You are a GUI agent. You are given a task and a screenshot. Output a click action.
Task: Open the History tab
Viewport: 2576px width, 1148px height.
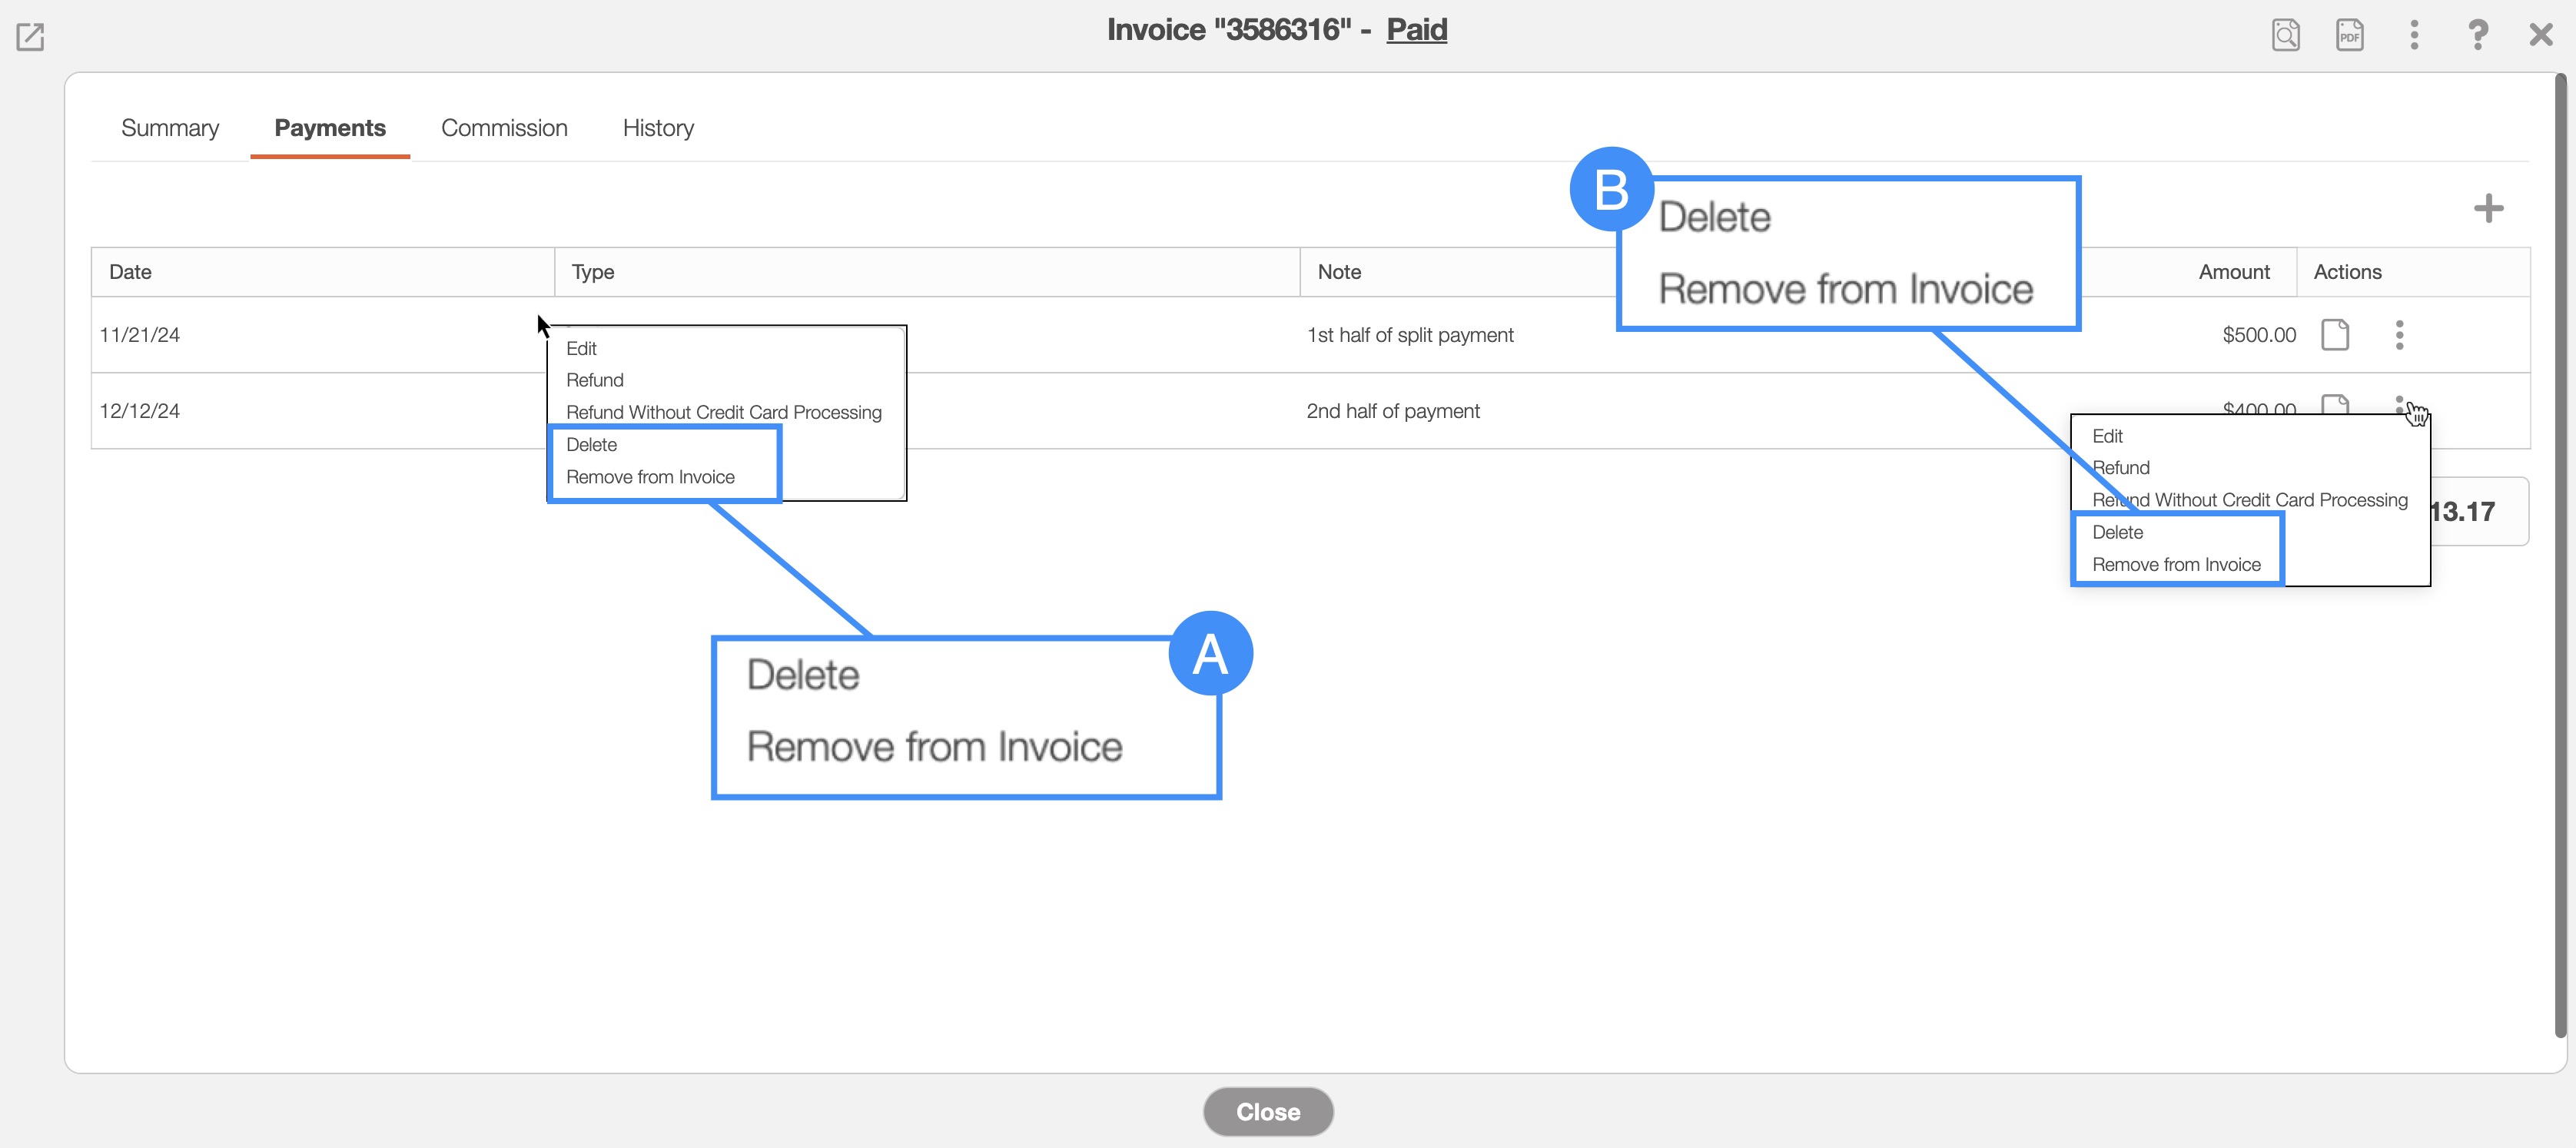click(658, 128)
